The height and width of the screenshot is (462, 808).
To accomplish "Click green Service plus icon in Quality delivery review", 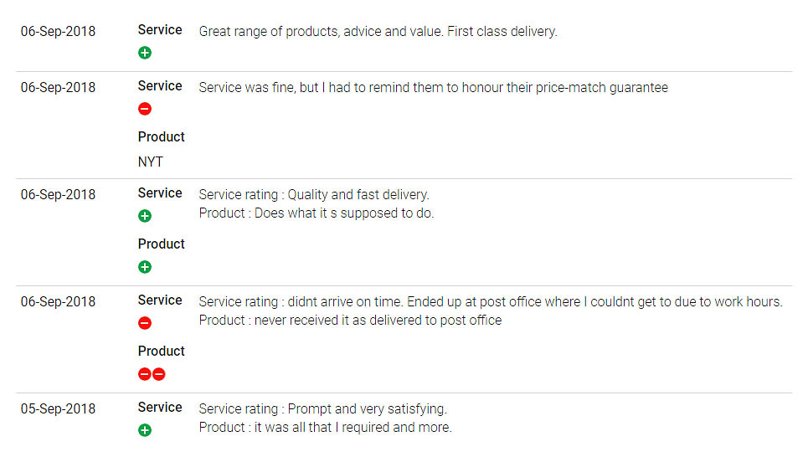I will coord(145,216).
